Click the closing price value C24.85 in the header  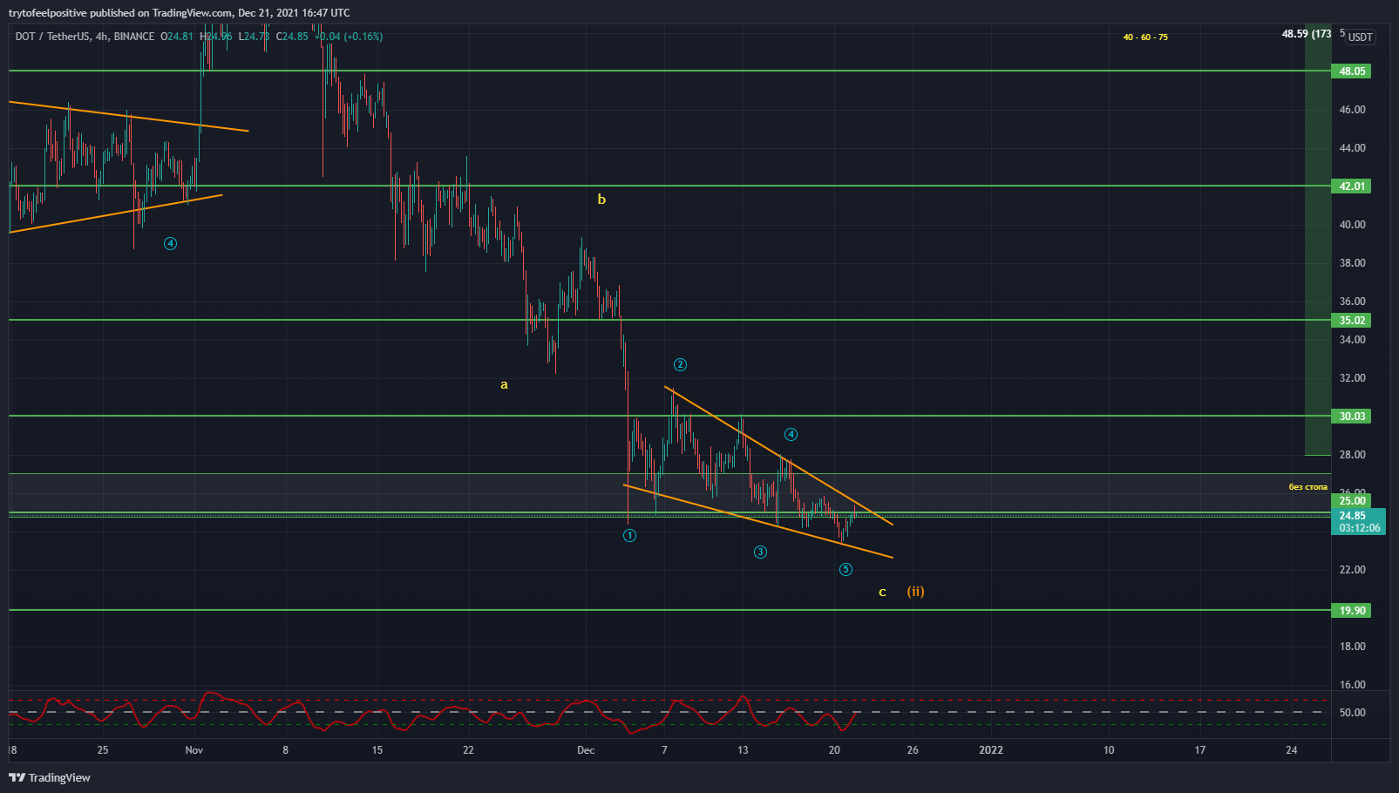click(292, 37)
